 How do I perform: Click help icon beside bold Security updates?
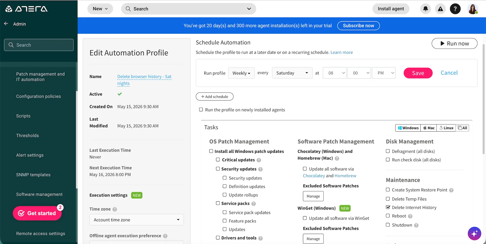(x=260, y=169)
